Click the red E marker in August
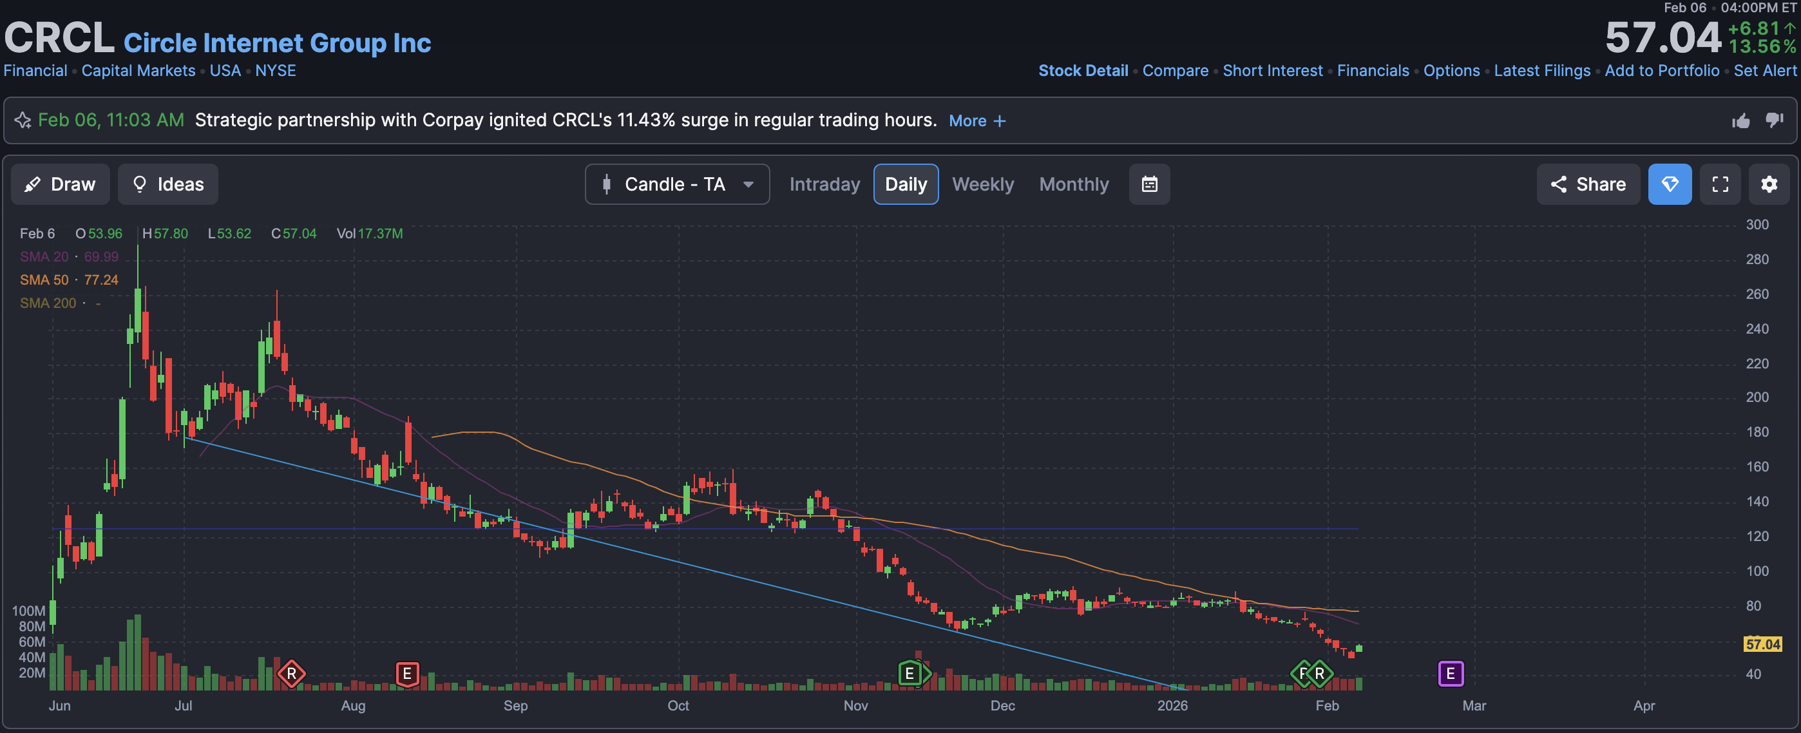Image resolution: width=1801 pixels, height=733 pixels. click(407, 674)
